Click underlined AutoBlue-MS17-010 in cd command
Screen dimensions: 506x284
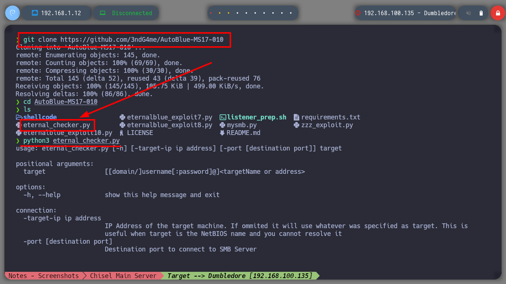(x=66, y=102)
